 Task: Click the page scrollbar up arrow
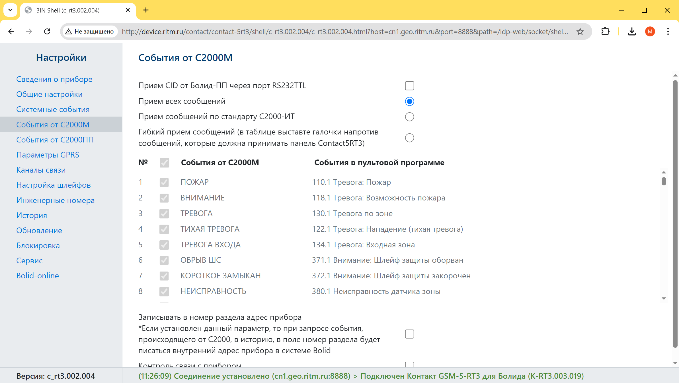click(x=675, y=75)
